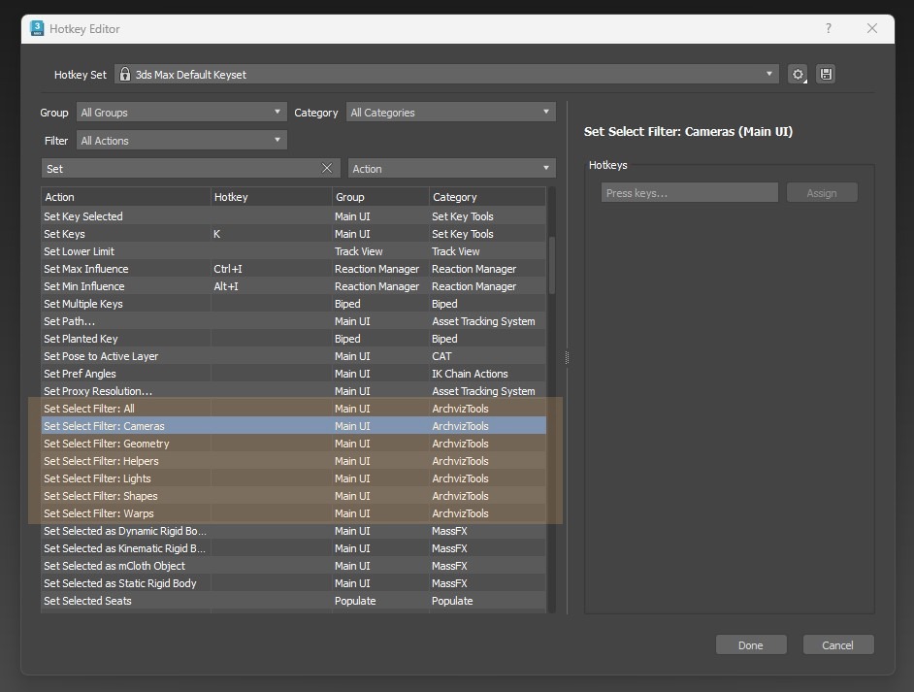Click the lock icon beside the keyset name
Image resolution: width=914 pixels, height=692 pixels.
[x=124, y=75]
